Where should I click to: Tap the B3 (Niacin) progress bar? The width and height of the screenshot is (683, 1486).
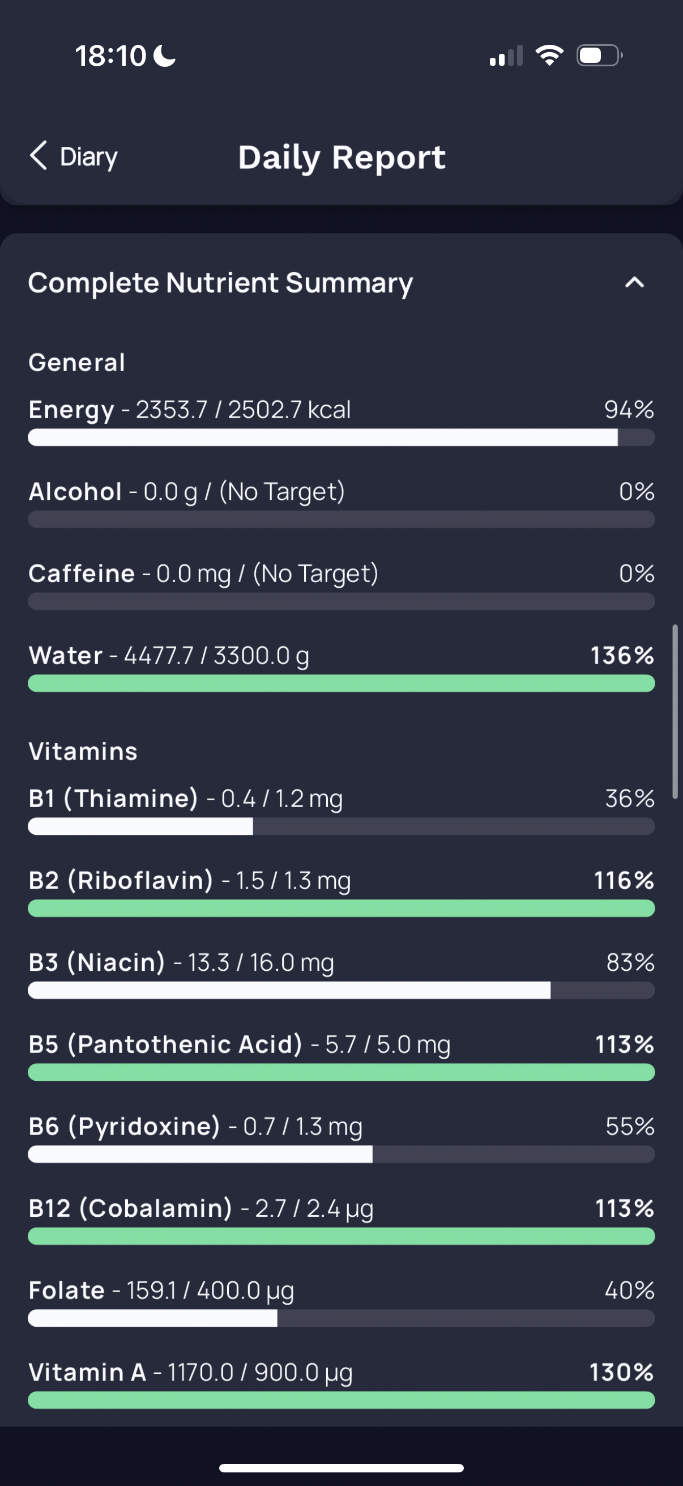(x=341, y=991)
